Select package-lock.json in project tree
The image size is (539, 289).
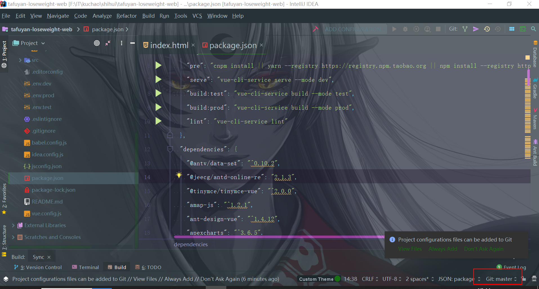53,190
